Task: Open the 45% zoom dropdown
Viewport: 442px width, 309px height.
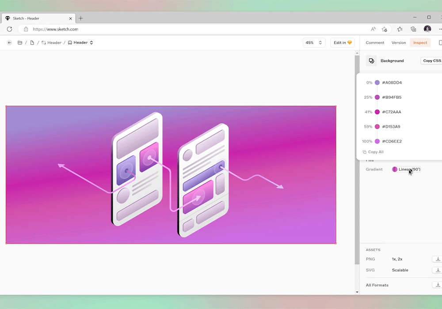Action: [x=314, y=42]
